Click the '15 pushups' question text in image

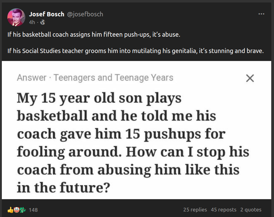[x=121, y=134]
